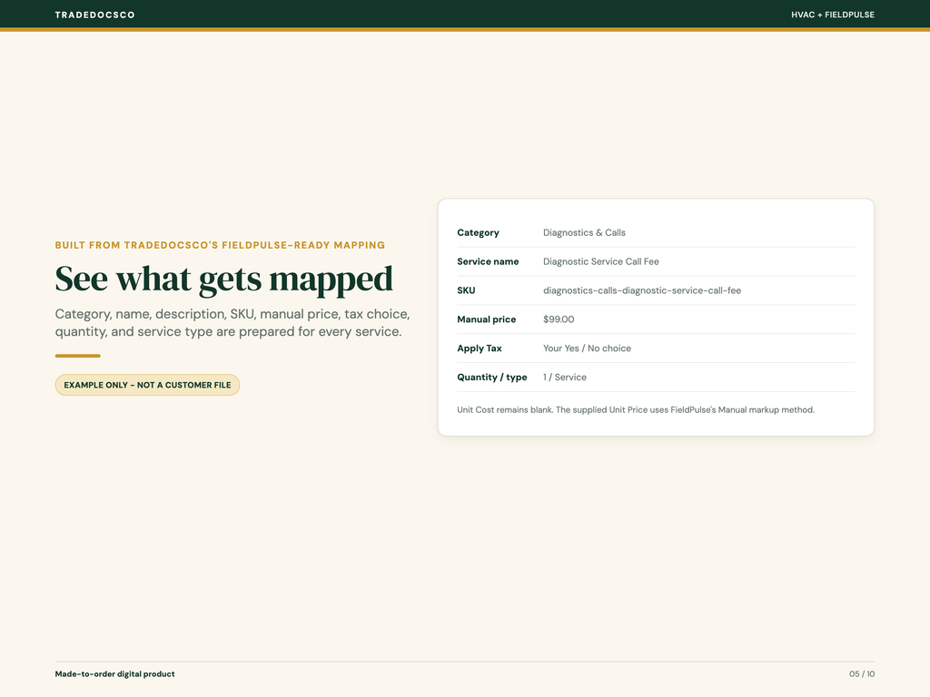Click the Quantity / type row label
Viewport: 930px width, 697px height.
(x=492, y=378)
